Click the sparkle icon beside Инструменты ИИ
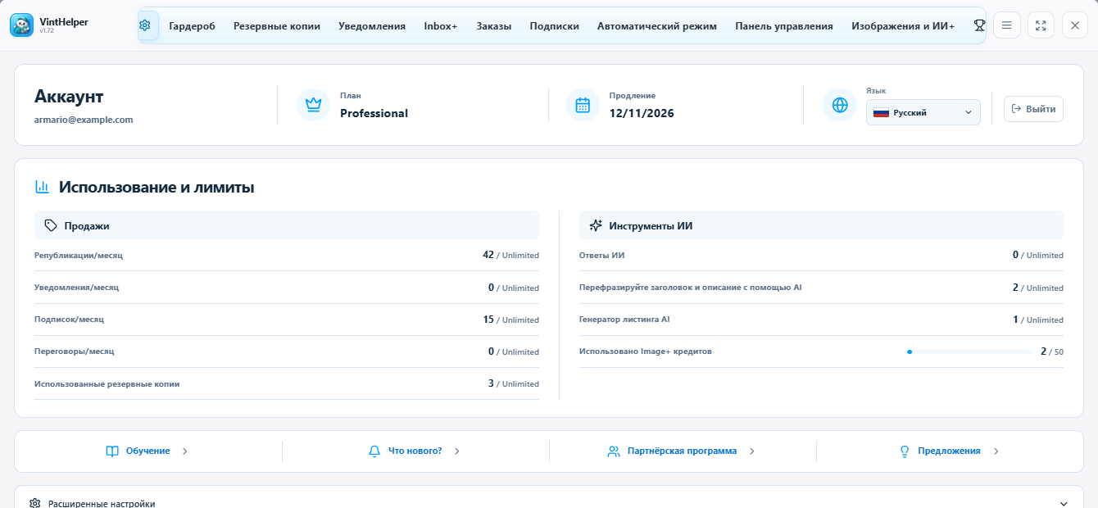Screen dimensions: 1098x508 pos(596,225)
